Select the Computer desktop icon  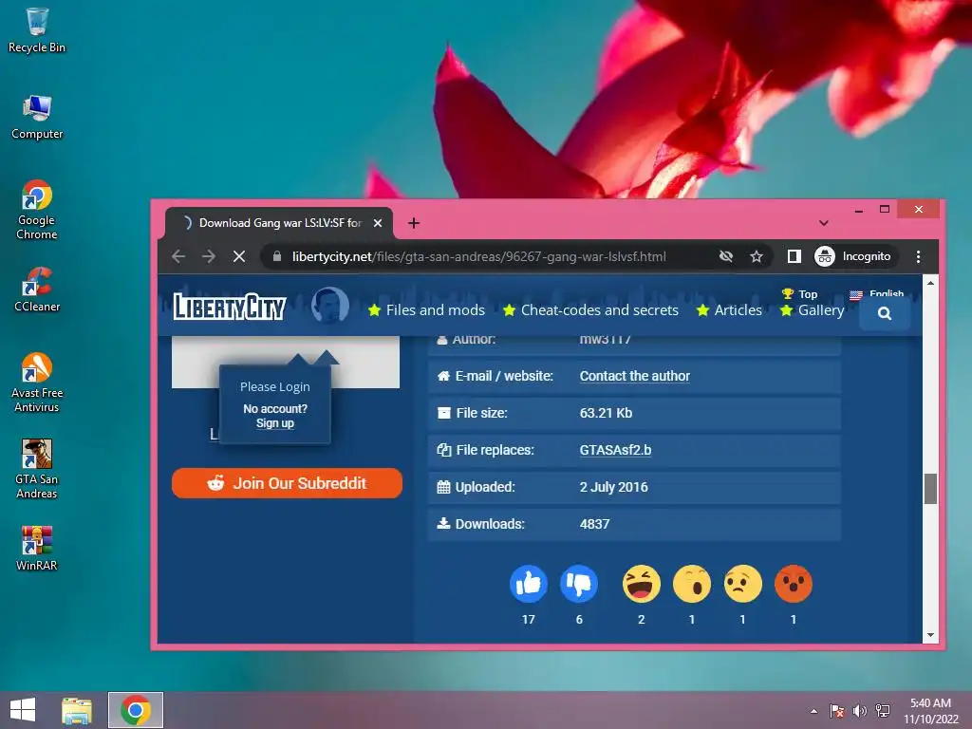37,117
